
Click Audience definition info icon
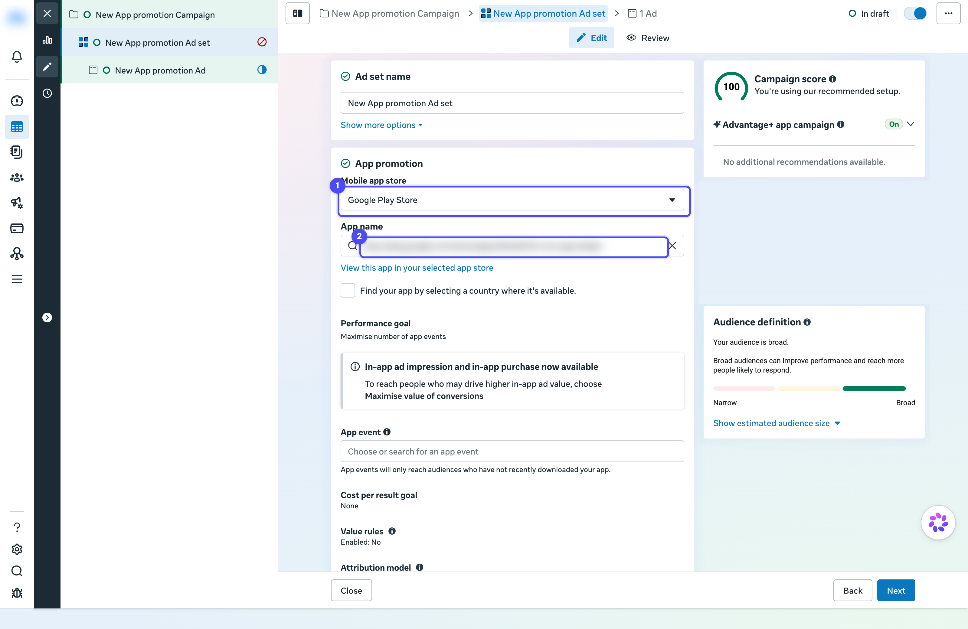tap(807, 322)
